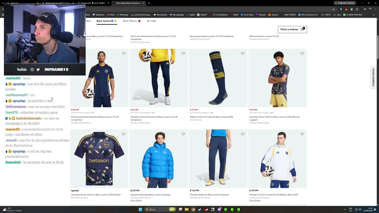
Task: Switch to the El Carpincho en X tab
Action: [93, 3]
